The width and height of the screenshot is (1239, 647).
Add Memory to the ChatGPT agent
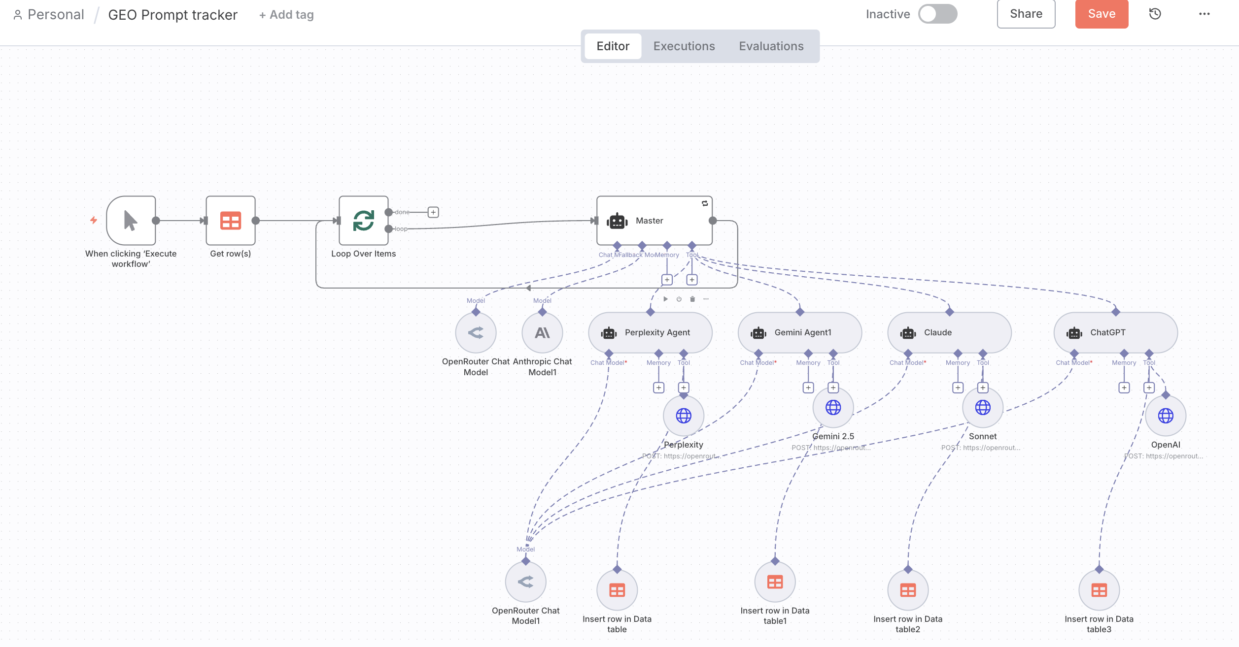1124,388
